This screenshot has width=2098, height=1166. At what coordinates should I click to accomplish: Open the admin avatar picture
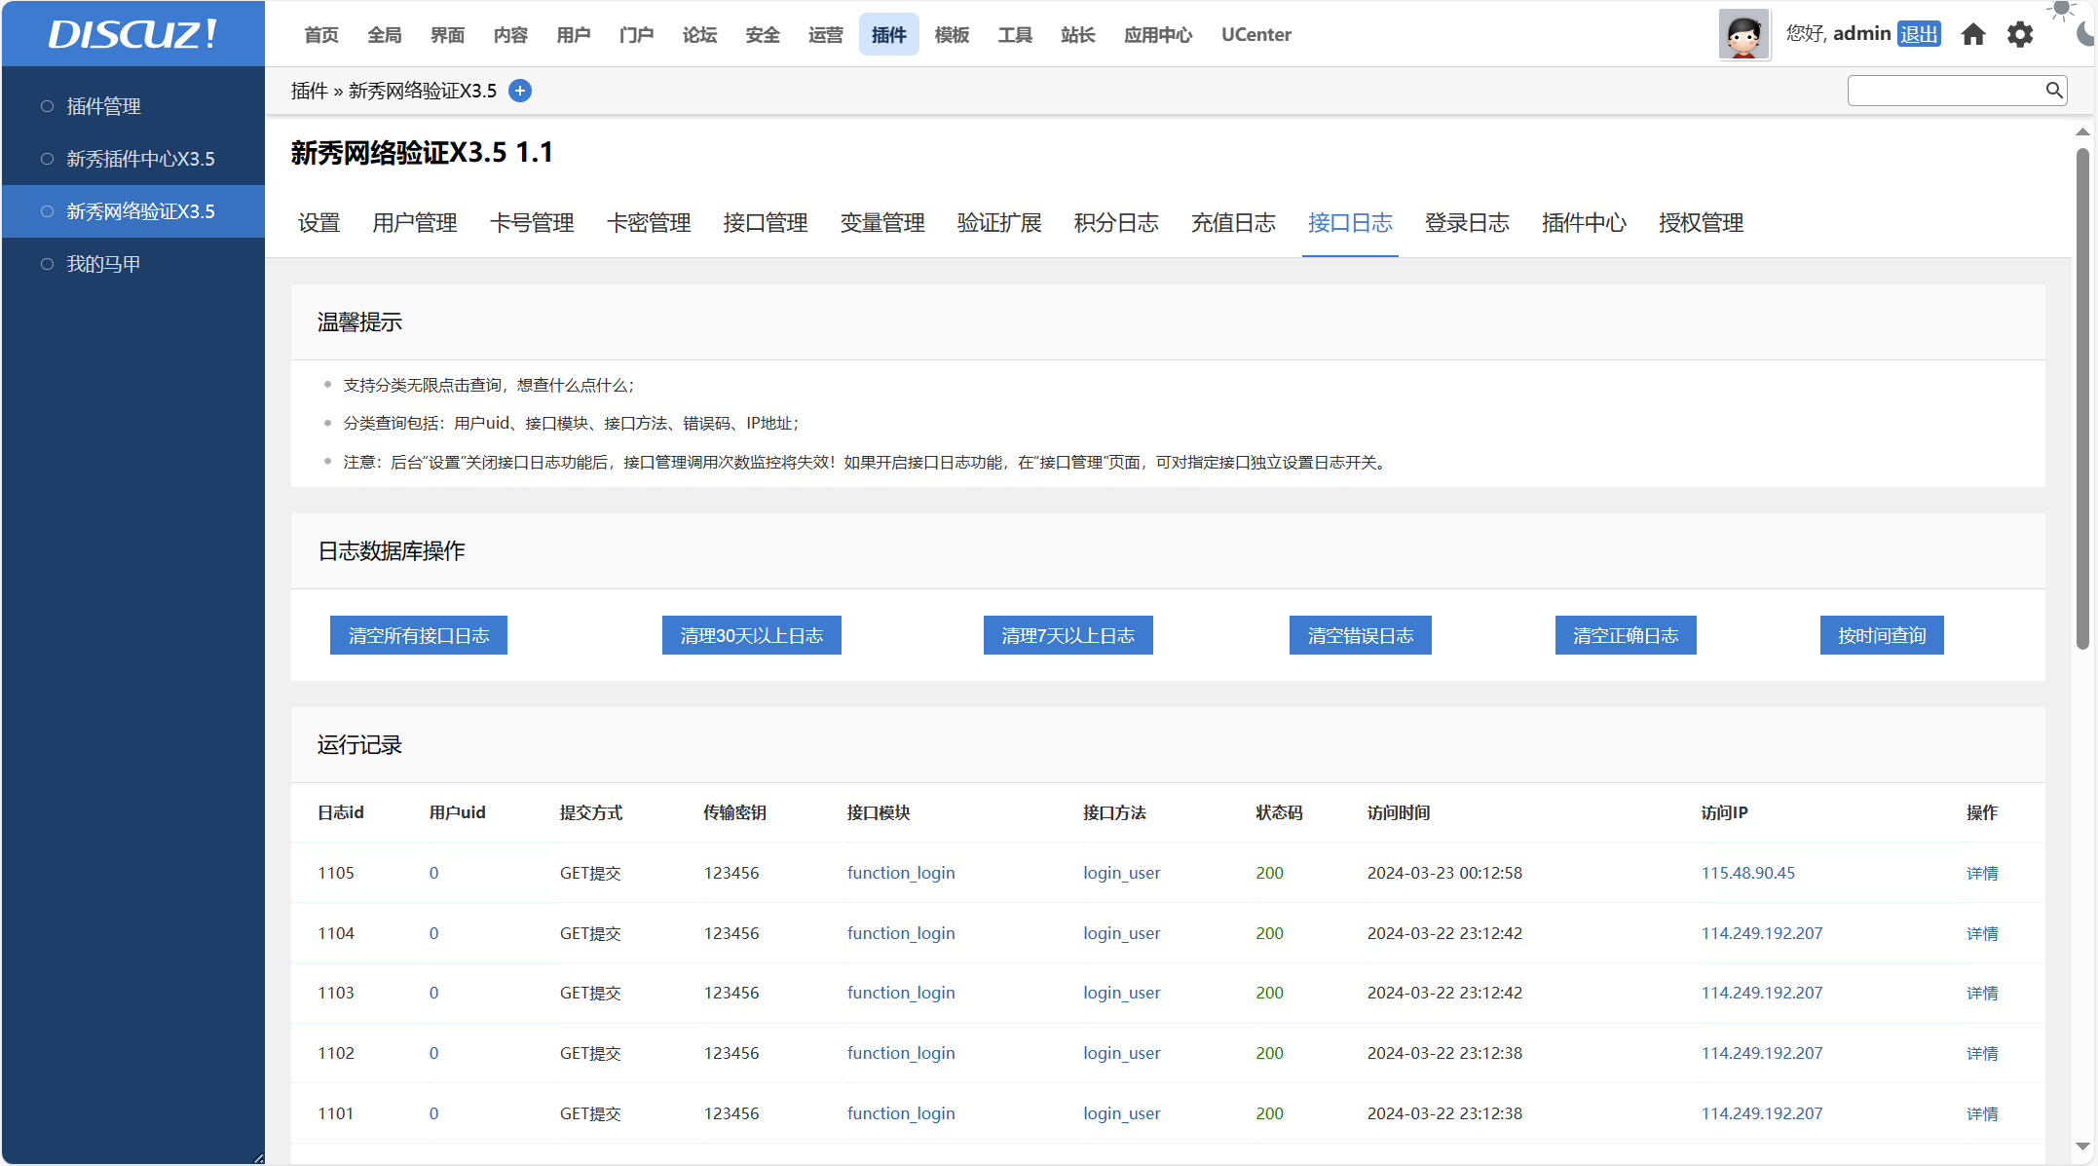pos(1743,35)
